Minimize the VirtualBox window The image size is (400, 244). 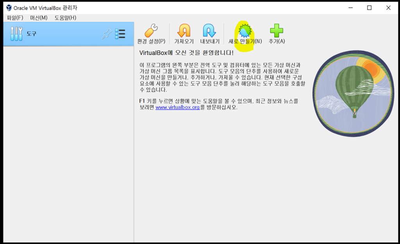tap(351, 8)
